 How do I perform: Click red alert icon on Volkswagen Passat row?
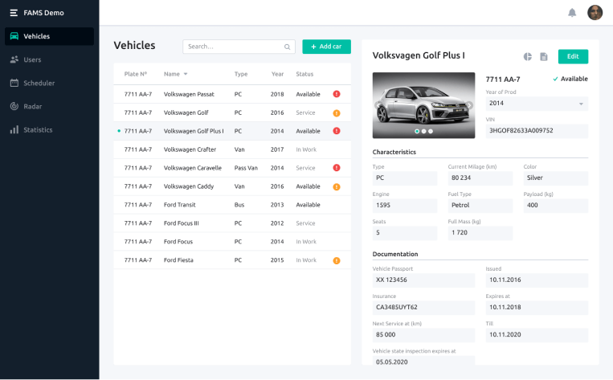(x=336, y=94)
